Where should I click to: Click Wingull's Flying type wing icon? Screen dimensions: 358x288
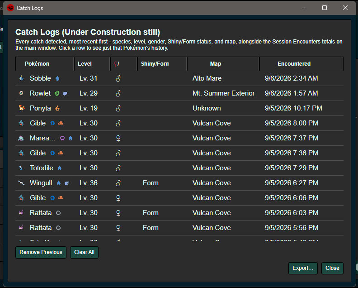pos(67,183)
